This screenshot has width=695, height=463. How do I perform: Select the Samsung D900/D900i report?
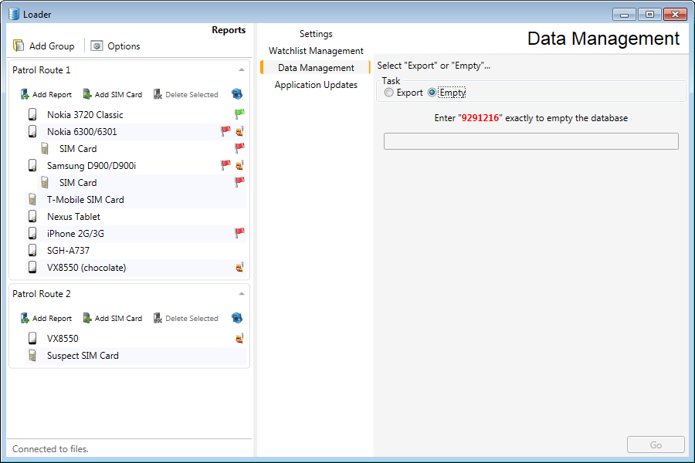click(x=91, y=166)
